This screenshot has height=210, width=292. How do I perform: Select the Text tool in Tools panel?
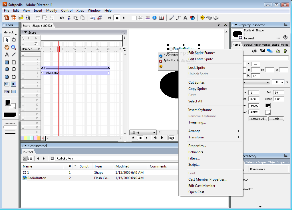pyautogui.click(x=7, y=54)
